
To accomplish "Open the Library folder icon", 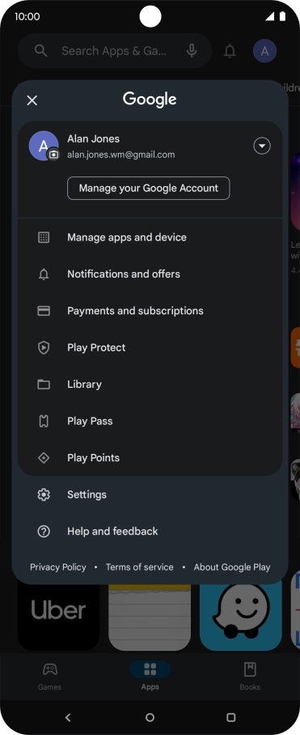I will (44, 384).
